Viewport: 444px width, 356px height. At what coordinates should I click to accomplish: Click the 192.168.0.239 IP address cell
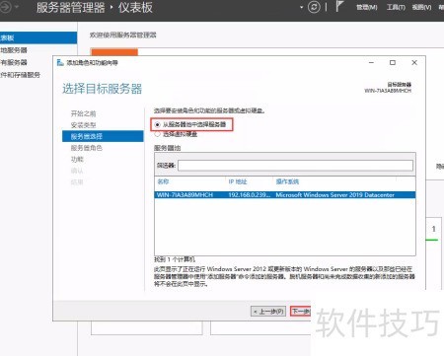(250, 195)
